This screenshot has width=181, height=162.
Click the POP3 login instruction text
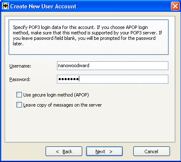[x=87, y=35]
